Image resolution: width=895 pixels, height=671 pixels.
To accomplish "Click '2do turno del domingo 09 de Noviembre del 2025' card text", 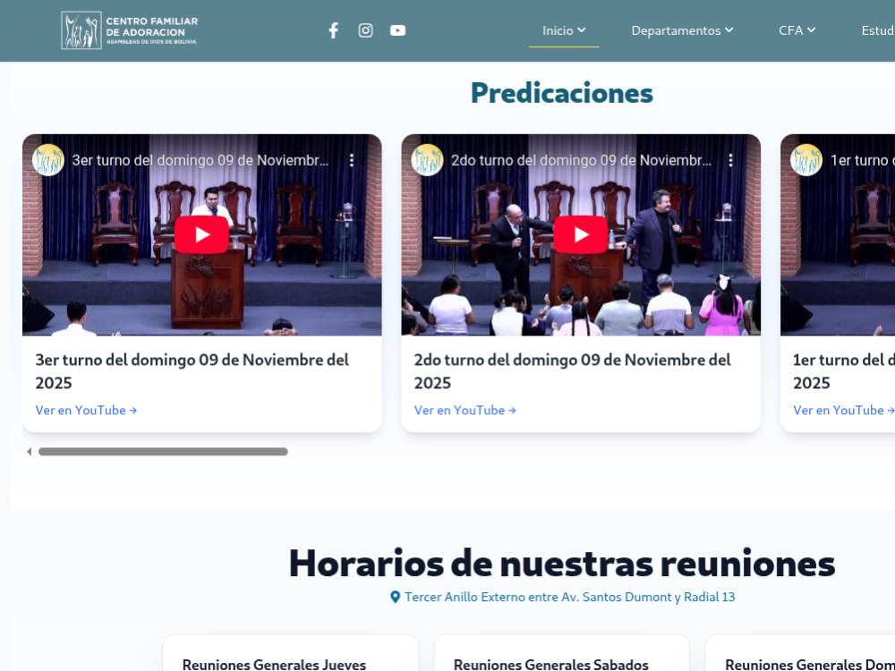I will click(572, 371).
